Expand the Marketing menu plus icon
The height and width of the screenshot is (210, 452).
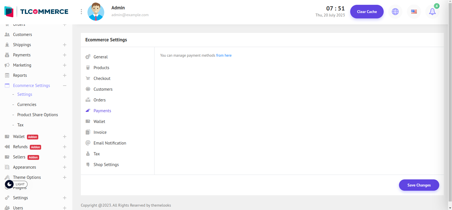(x=65, y=65)
